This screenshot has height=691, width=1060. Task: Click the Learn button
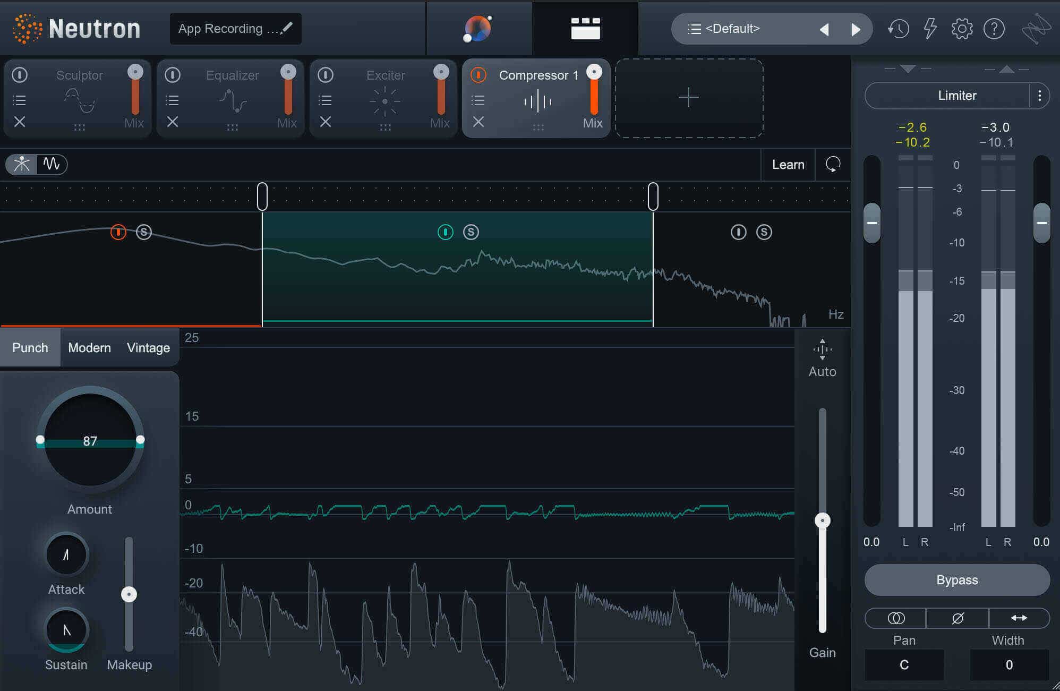click(788, 165)
